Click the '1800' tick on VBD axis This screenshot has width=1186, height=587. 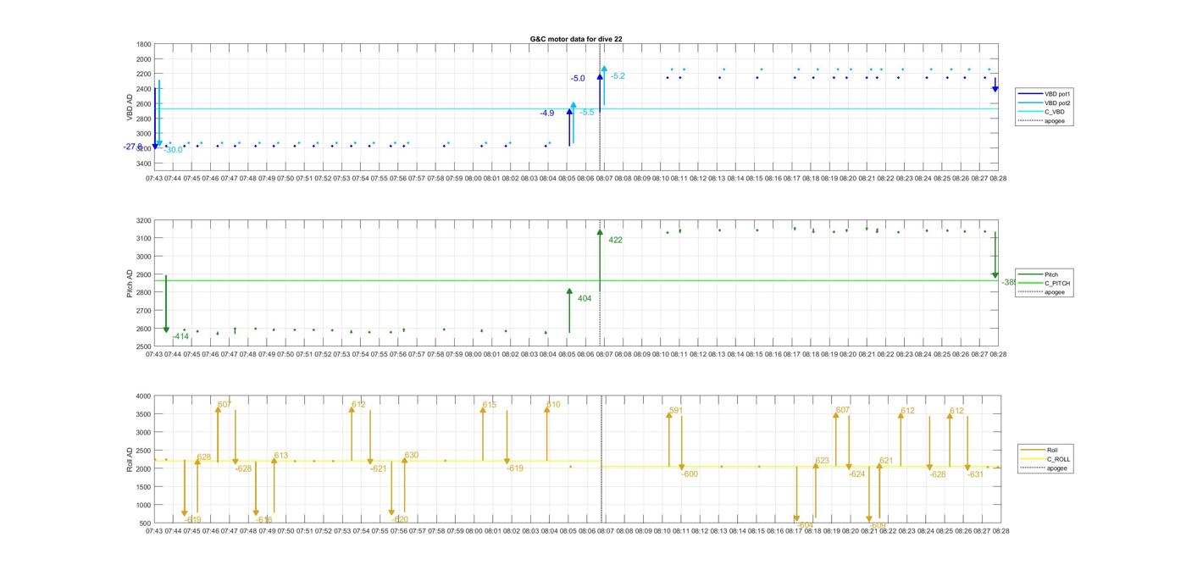coord(144,45)
